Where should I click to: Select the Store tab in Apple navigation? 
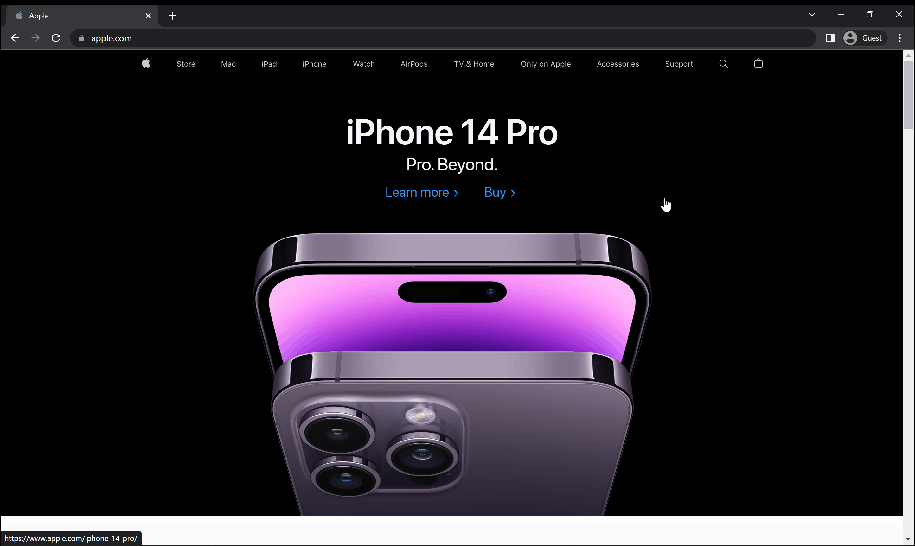[x=186, y=64]
